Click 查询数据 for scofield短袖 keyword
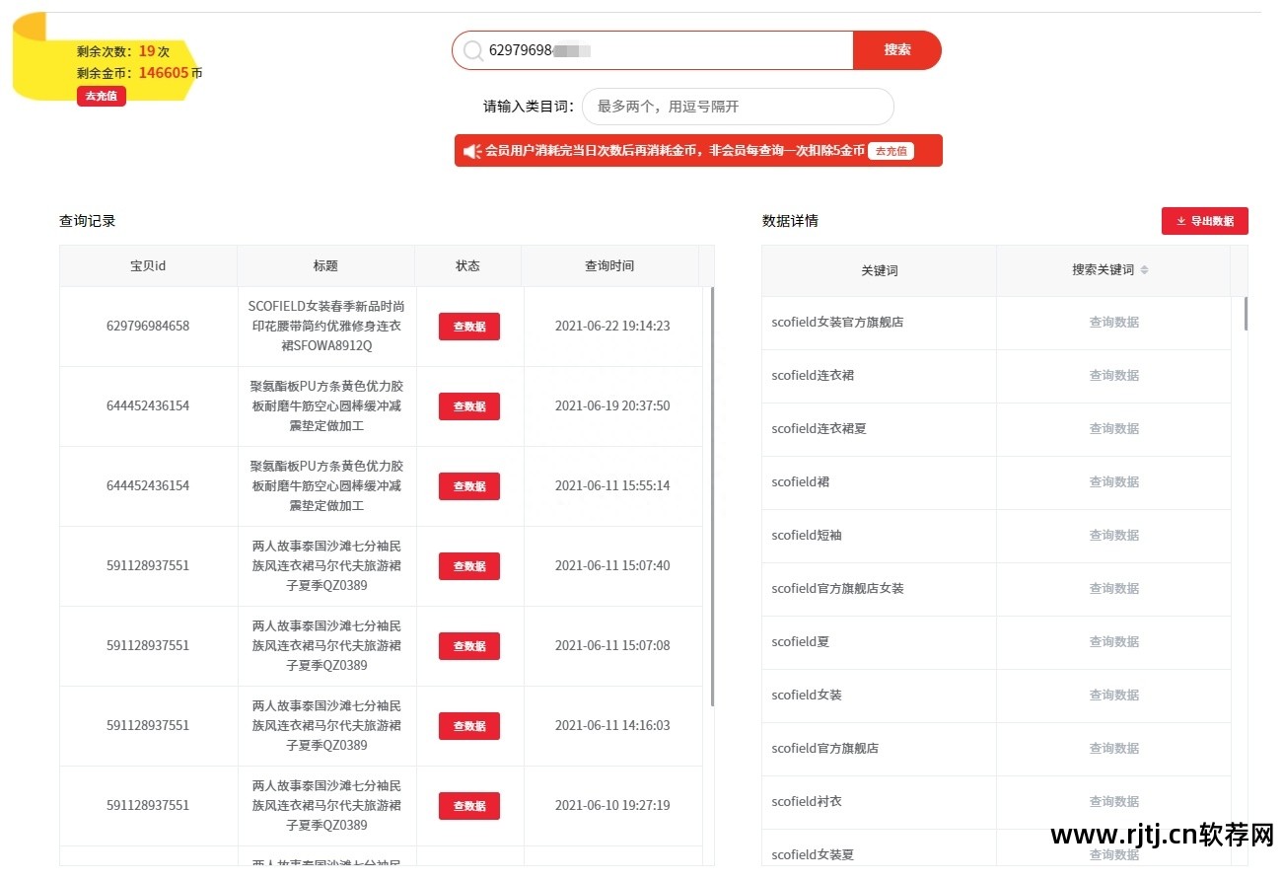 (x=1113, y=536)
